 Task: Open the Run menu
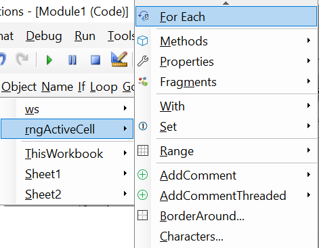coord(85,36)
